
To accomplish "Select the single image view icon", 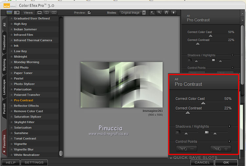I will [x=40, y=12].
